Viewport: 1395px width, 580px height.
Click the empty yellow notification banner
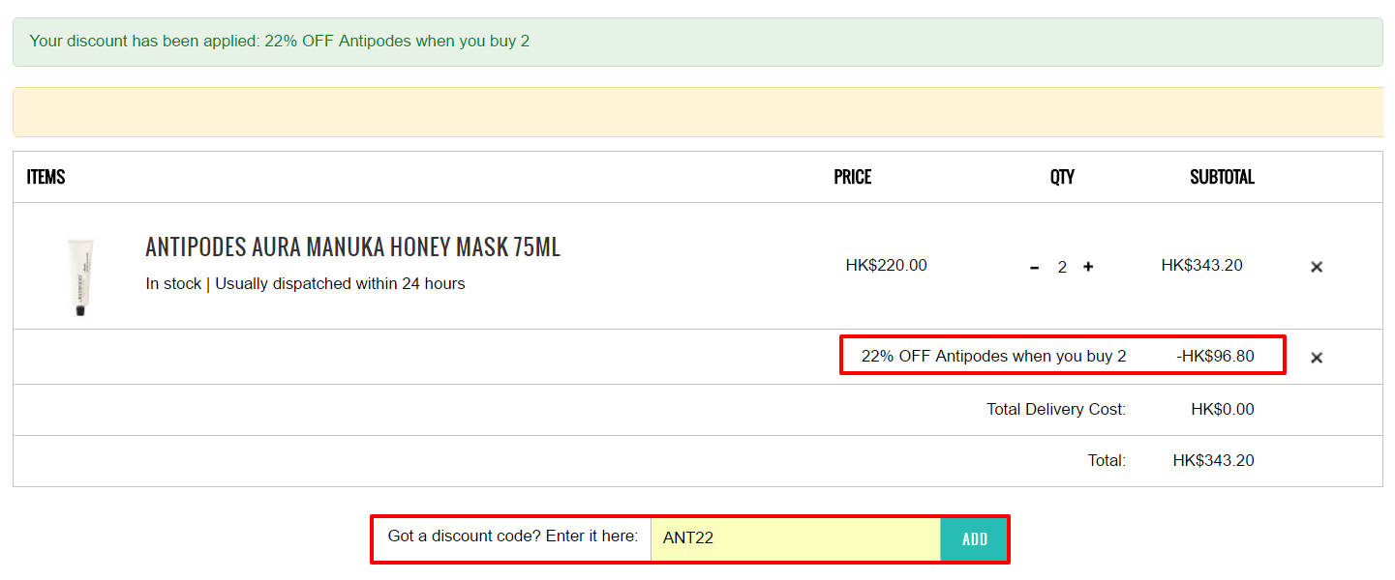tap(697, 112)
